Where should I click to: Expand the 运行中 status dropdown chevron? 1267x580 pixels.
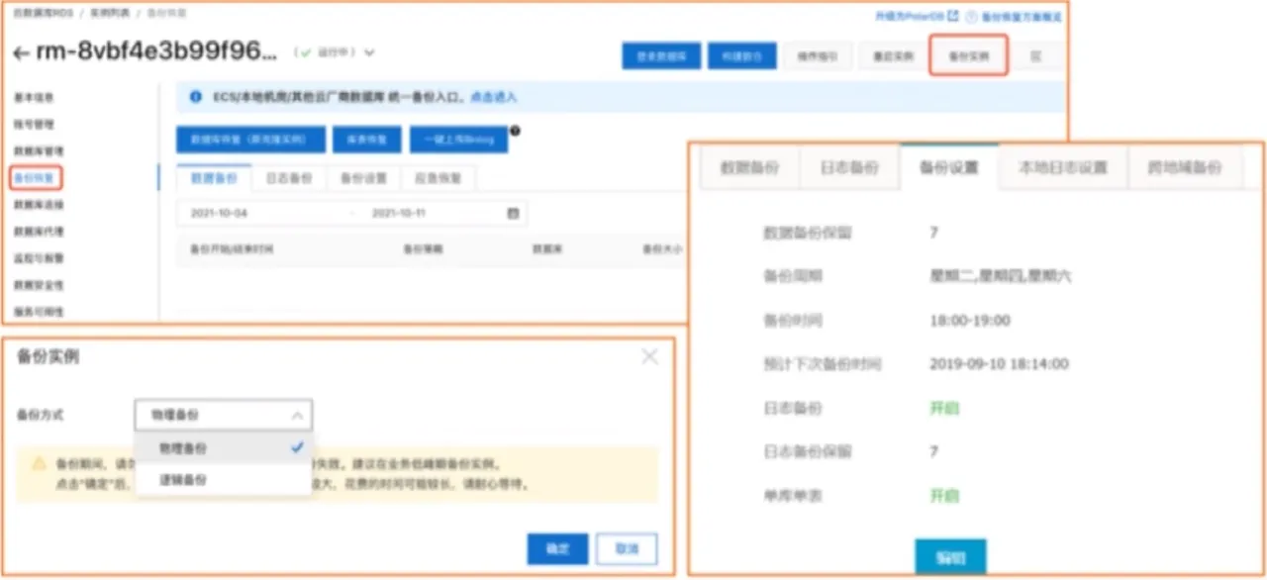click(369, 52)
